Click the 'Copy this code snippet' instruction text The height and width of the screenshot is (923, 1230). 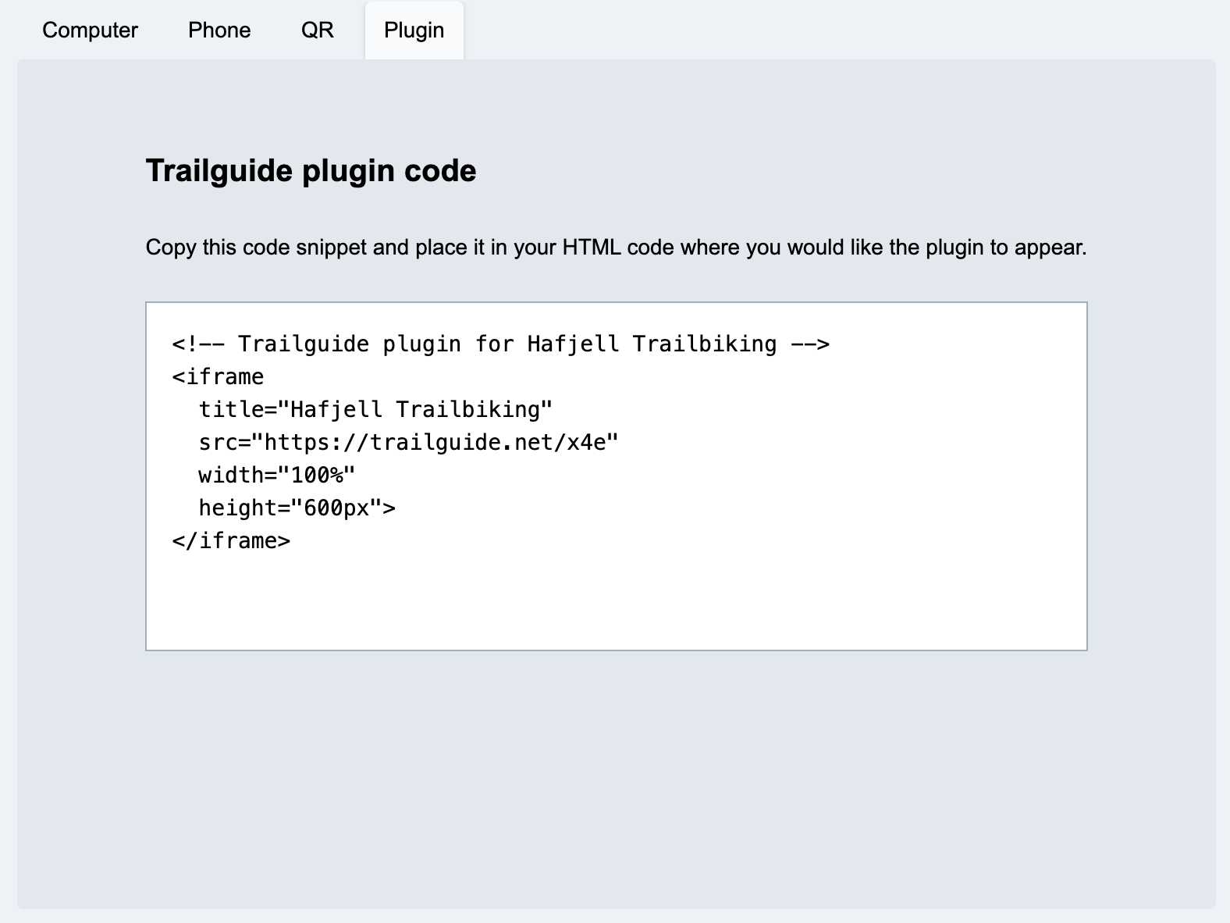(616, 248)
